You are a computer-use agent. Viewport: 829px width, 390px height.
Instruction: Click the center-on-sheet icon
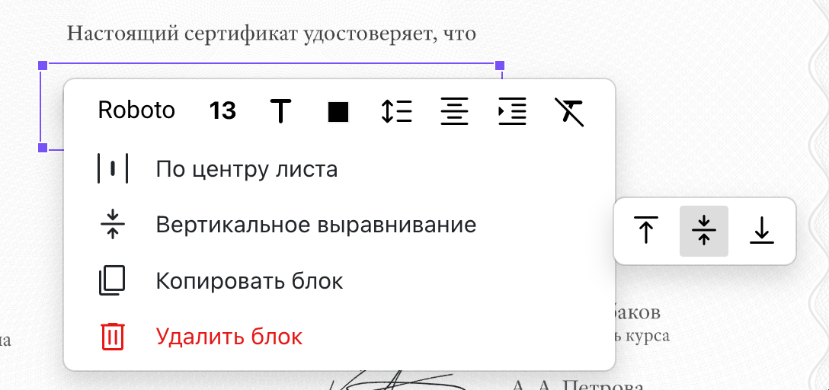tap(113, 168)
